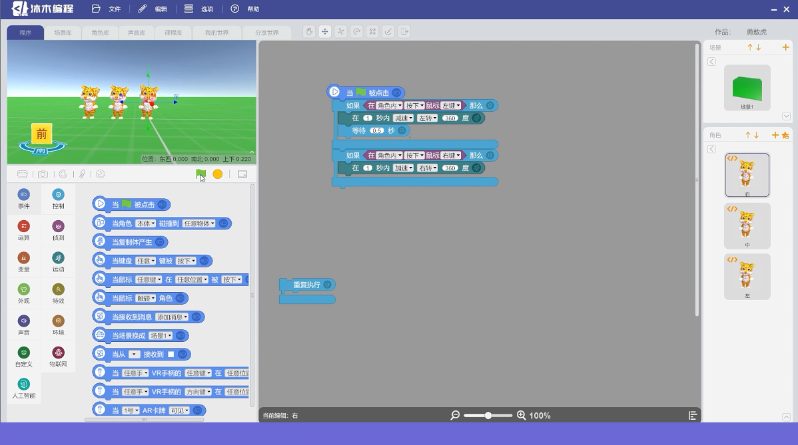Viewport: 798px width, 445px height.
Task: Select the 场景1 scene thumbnail
Action: pos(747,87)
